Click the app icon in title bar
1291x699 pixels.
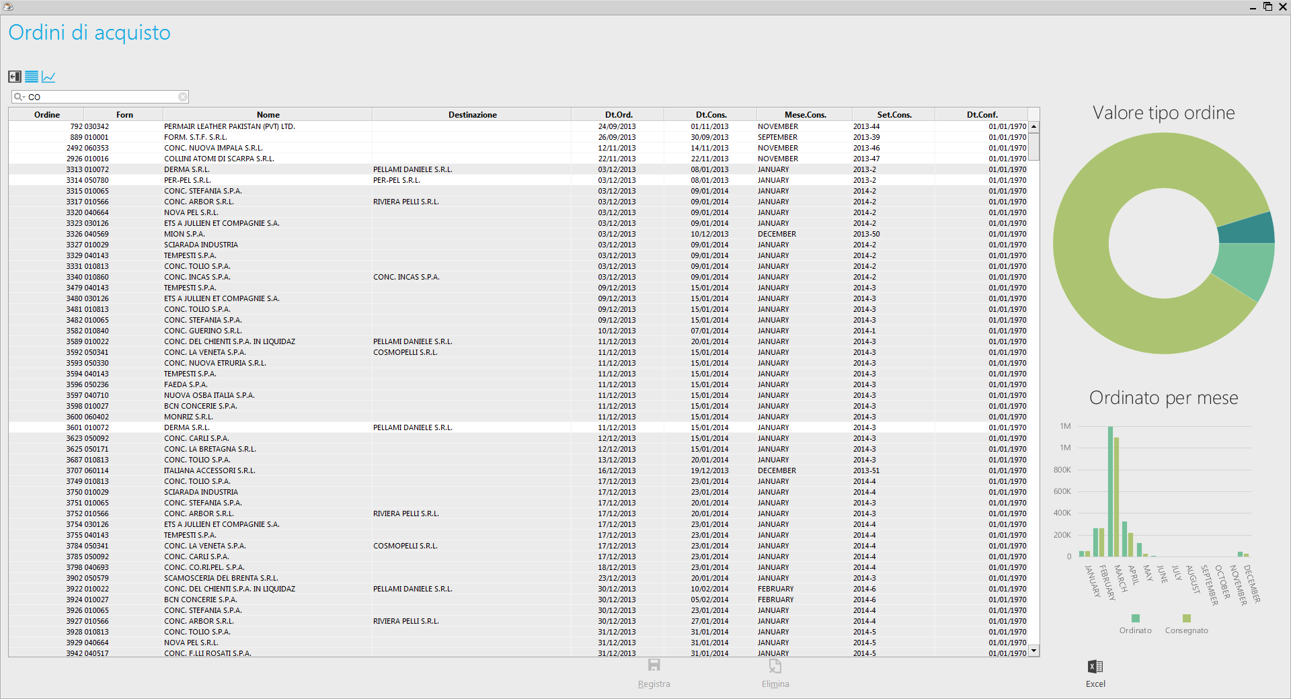(x=9, y=7)
